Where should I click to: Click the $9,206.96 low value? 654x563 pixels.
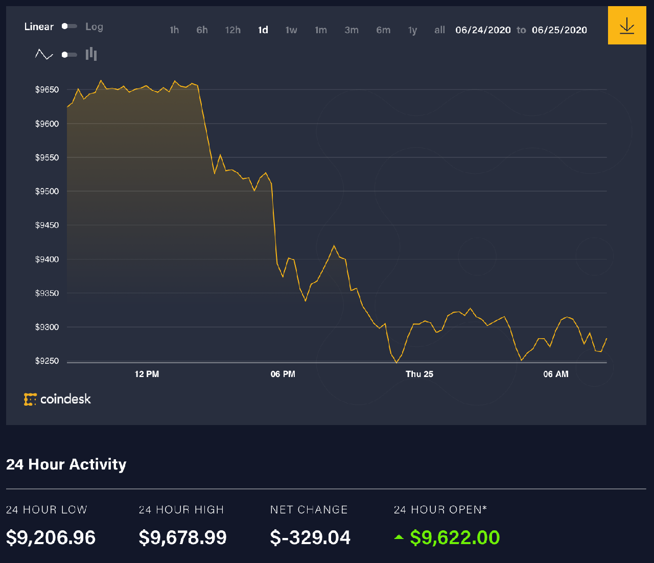point(51,537)
